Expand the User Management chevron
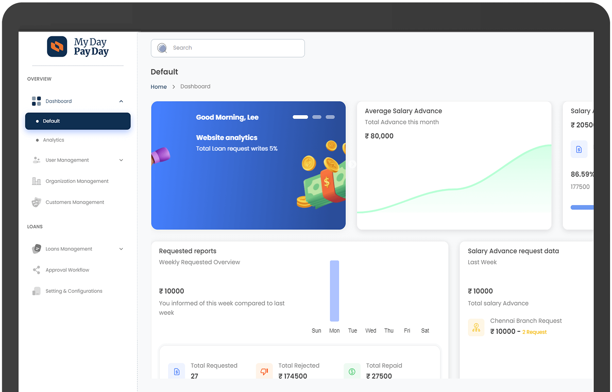The width and height of the screenshot is (612, 392). [121, 160]
